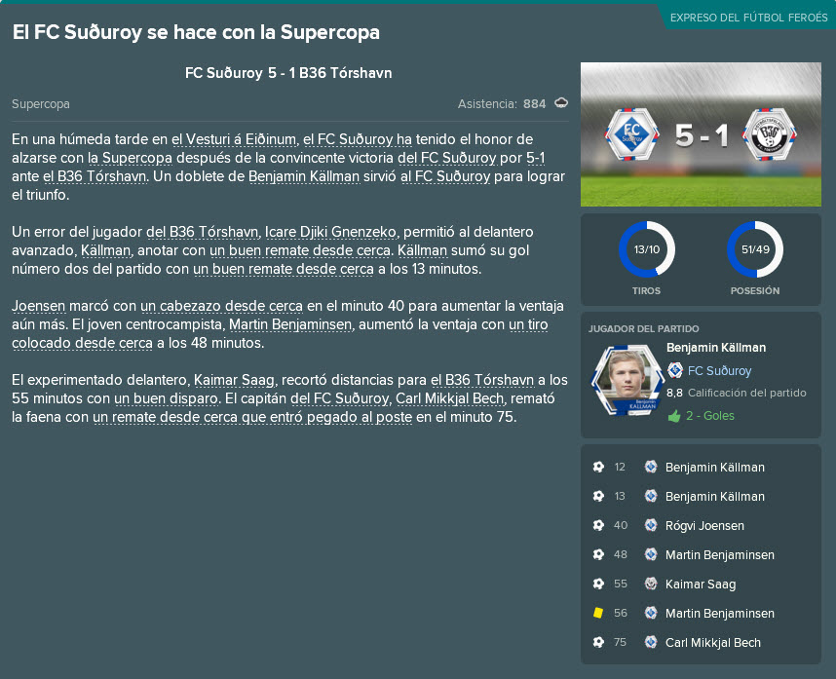
Task: Open Carl Mikkjal Bech from the events list
Action: 713,643
